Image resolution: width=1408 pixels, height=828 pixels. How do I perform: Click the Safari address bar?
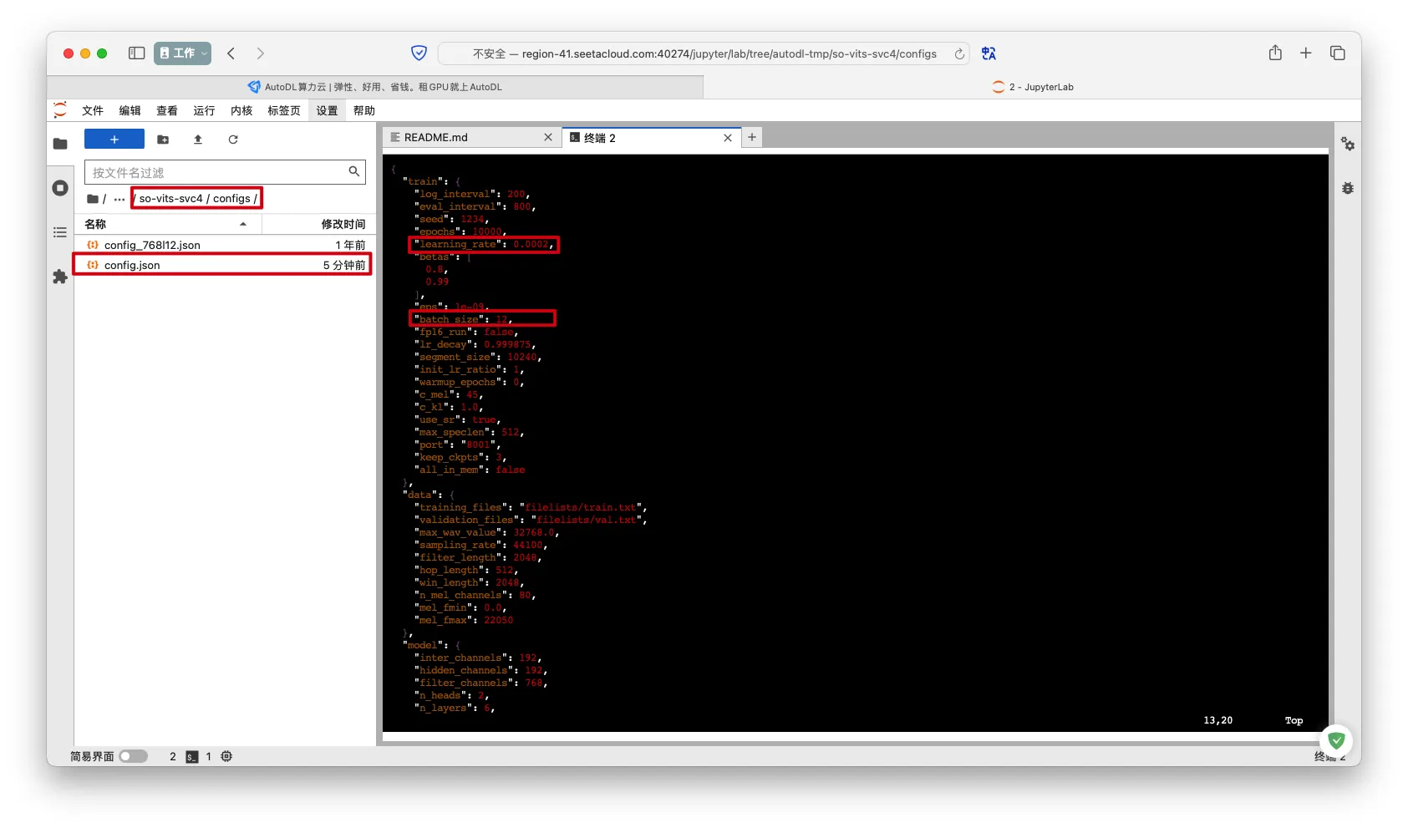pyautogui.click(x=704, y=53)
